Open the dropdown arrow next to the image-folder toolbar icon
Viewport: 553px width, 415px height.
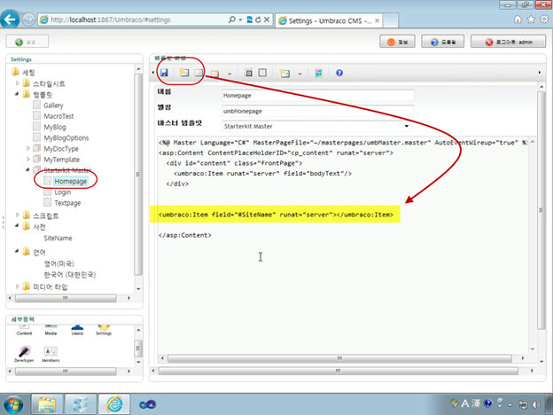point(300,74)
